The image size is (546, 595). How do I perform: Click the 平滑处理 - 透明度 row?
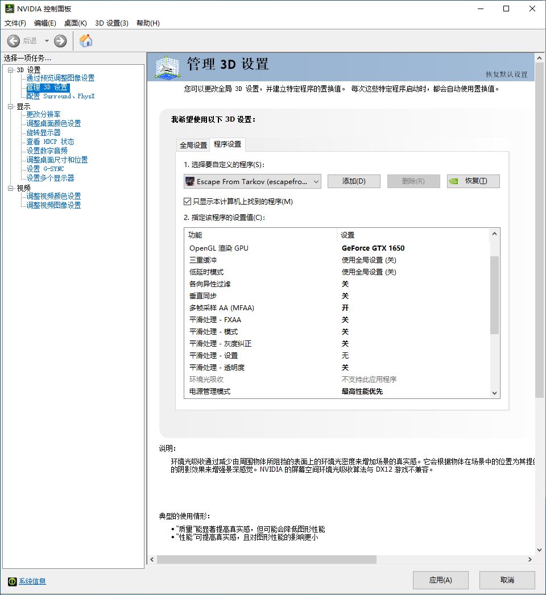pos(337,367)
